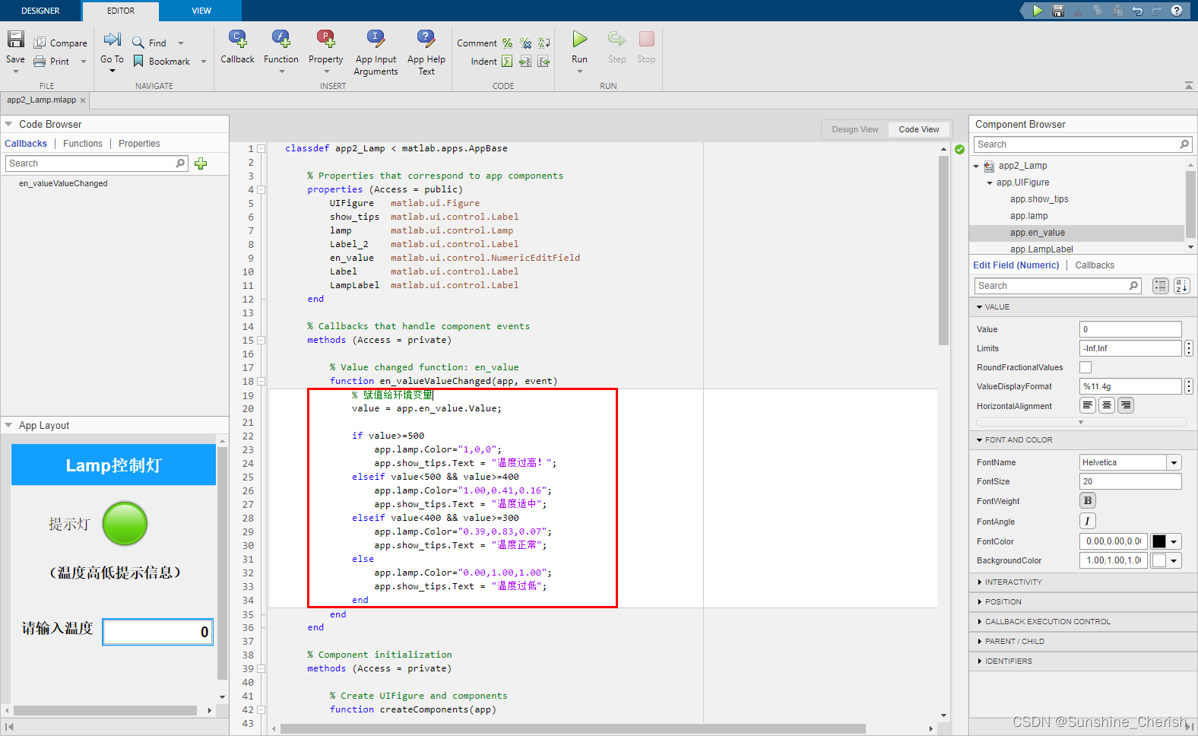This screenshot has width=1198, height=736.
Task: Click the Bookmark icon
Action: (x=138, y=62)
